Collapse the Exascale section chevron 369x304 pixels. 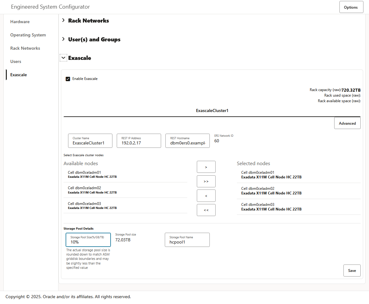point(63,58)
